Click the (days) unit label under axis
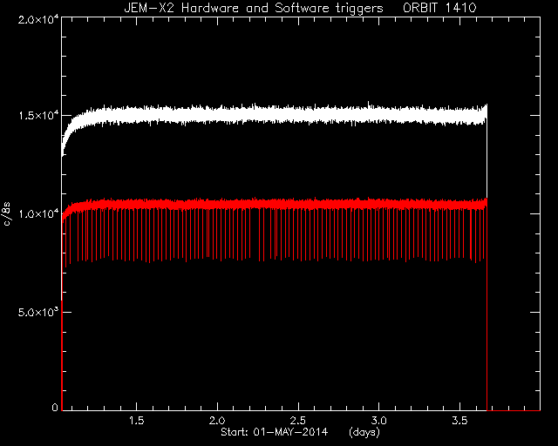The image size is (558, 446). (364, 432)
